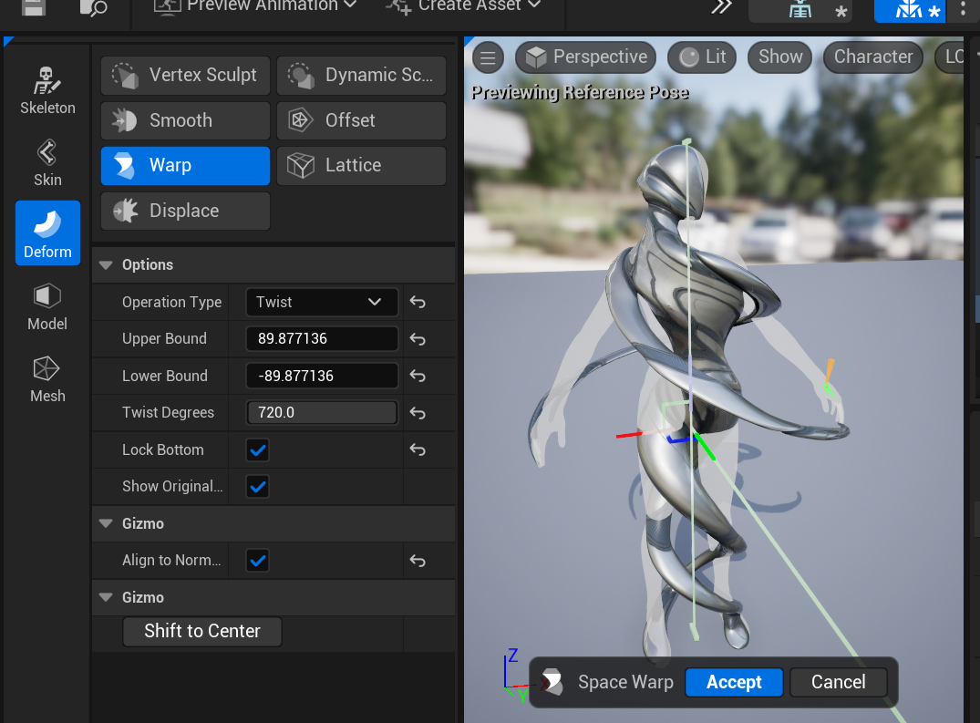
Task: Open the Show viewport menu
Action: click(x=780, y=57)
